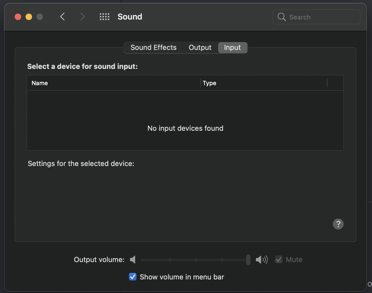Select the Input tab
372x293 pixels.
click(x=232, y=47)
